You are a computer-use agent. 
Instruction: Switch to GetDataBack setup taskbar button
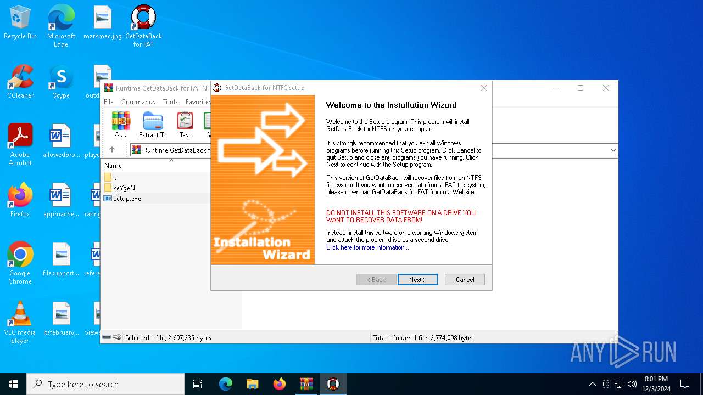333,384
